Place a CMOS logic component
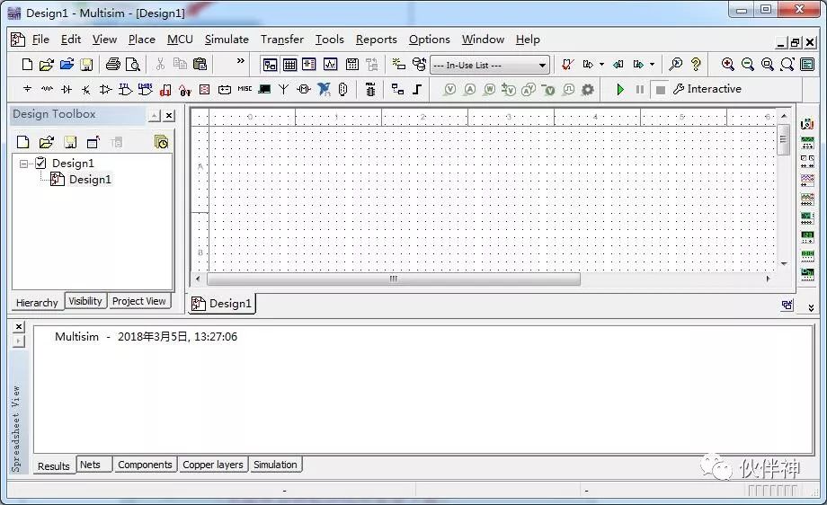The height and width of the screenshot is (505, 827). (x=145, y=90)
